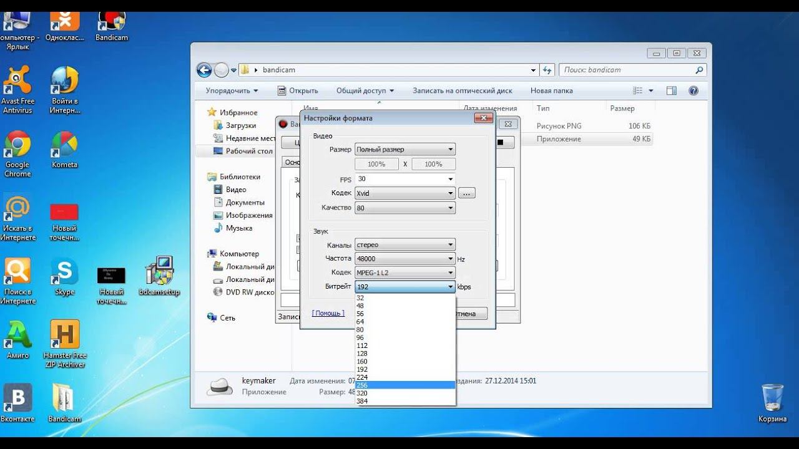Viewport: 799px width, 449px height.
Task: Select Сеть in navigation pane
Action: (x=221, y=317)
